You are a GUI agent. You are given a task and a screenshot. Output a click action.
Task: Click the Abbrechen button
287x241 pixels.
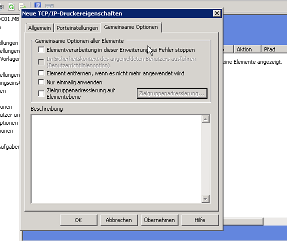[x=119, y=220]
